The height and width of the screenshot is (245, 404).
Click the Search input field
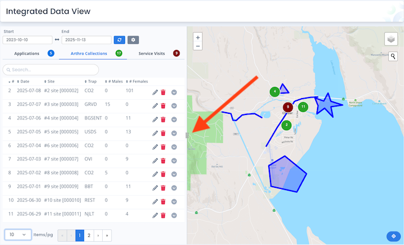[50, 70]
